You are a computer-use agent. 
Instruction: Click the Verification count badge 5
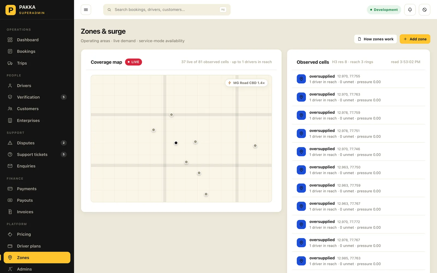tap(64, 97)
